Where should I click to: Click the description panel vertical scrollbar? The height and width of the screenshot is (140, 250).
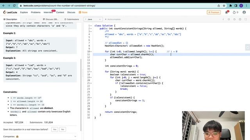[81, 95]
